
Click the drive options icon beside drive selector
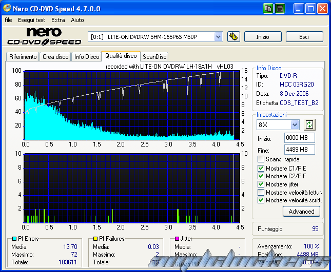pos(233,36)
